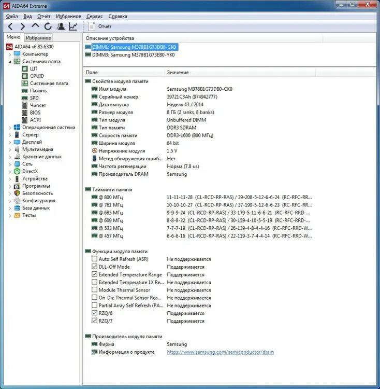Image resolution: width=380 pixels, height=389 pixels.
Task: Select DIMM1: Samsung M378B1G73DB0-CK0 device
Action: coord(135,47)
